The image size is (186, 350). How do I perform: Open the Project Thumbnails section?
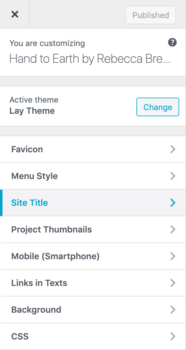click(x=51, y=229)
